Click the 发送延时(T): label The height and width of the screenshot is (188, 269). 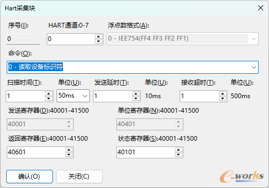(112, 83)
